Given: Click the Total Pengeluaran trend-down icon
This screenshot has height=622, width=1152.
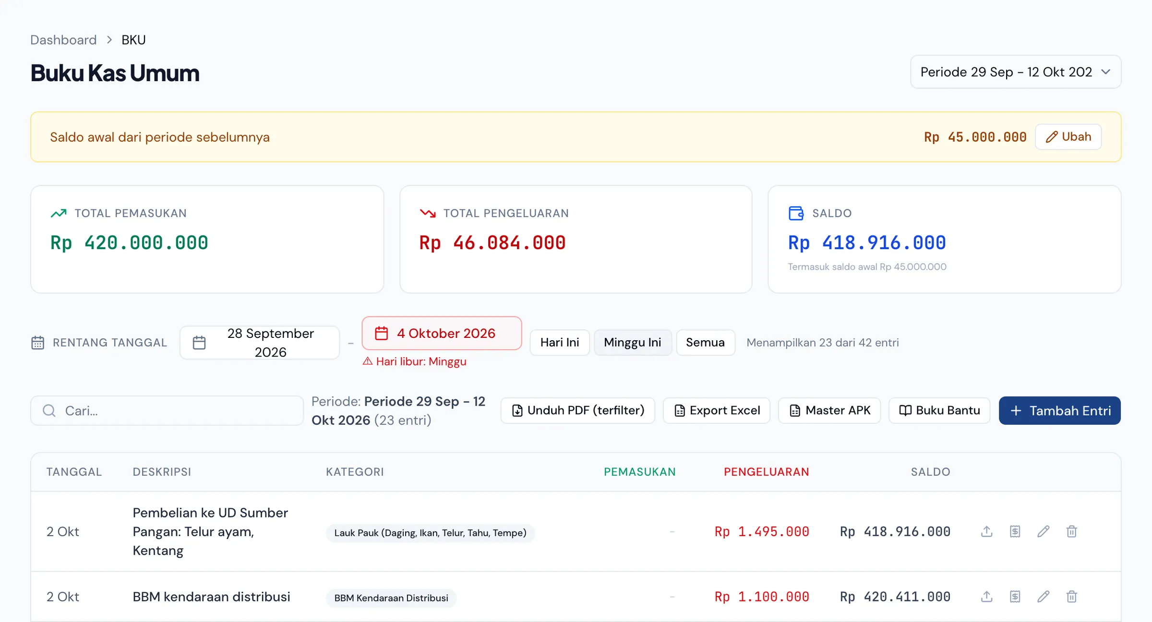Looking at the screenshot, I should pos(428,213).
